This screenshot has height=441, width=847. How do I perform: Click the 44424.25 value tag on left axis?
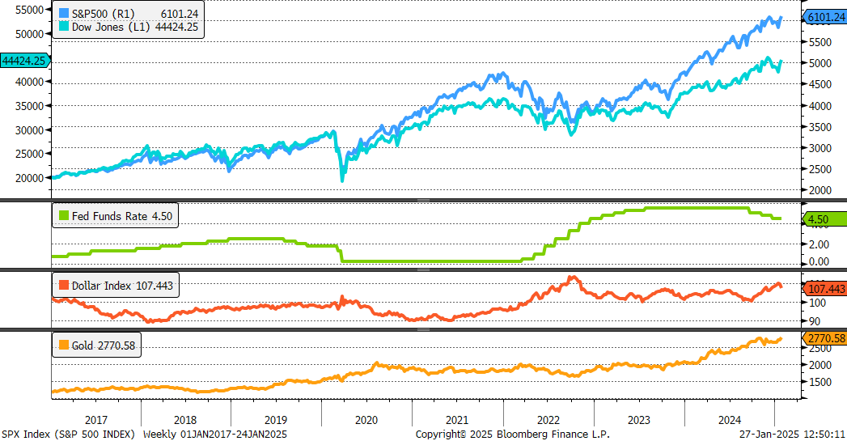pyautogui.click(x=24, y=61)
